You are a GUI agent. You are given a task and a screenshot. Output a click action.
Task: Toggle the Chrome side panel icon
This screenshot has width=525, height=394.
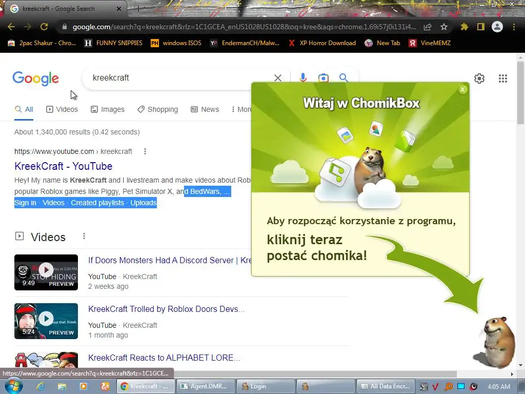[x=481, y=27]
